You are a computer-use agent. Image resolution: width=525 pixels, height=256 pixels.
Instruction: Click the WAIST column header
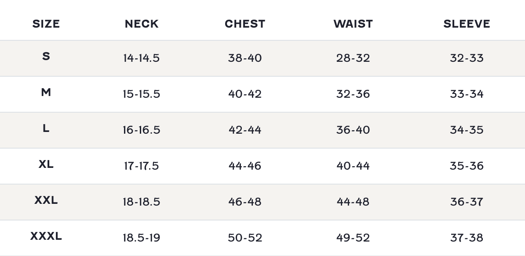353,24
